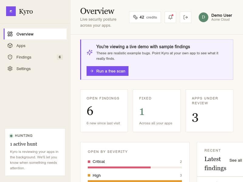Screen dimensions: 243x182
Task: Click the 'Critical' severity label
Action: coord(99,162)
